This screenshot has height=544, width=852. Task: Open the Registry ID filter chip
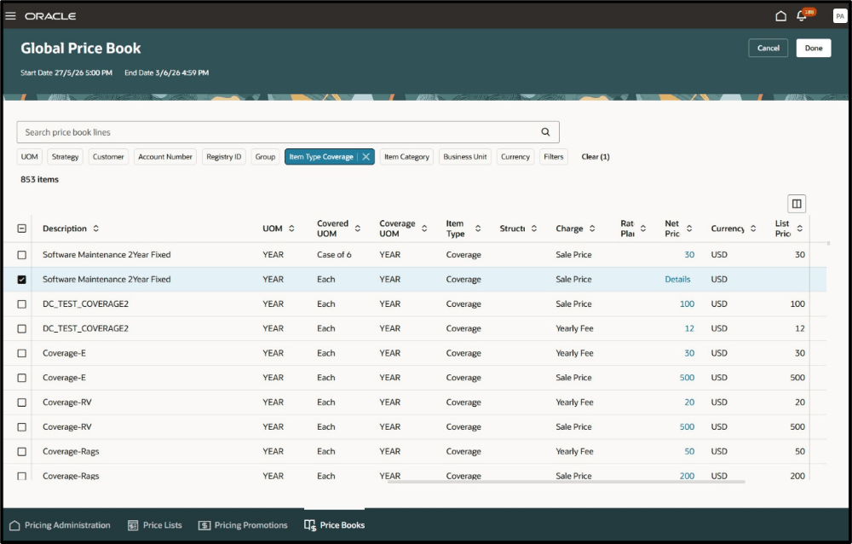pyautogui.click(x=223, y=157)
